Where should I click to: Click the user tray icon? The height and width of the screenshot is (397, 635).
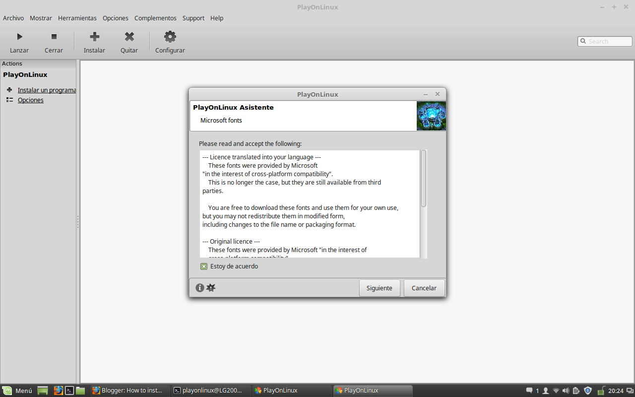546,391
